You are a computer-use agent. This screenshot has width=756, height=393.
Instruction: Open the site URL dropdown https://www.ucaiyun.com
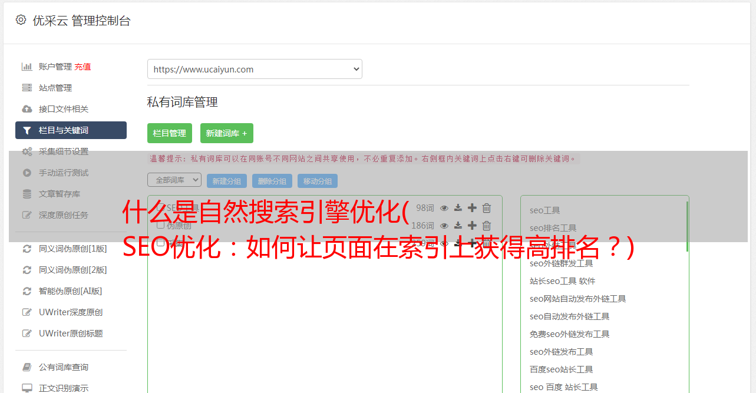(255, 69)
